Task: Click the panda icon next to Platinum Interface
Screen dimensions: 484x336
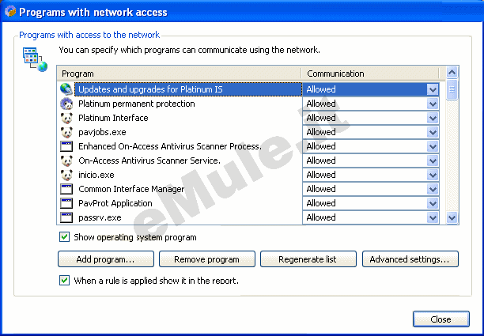Action: 66,118
